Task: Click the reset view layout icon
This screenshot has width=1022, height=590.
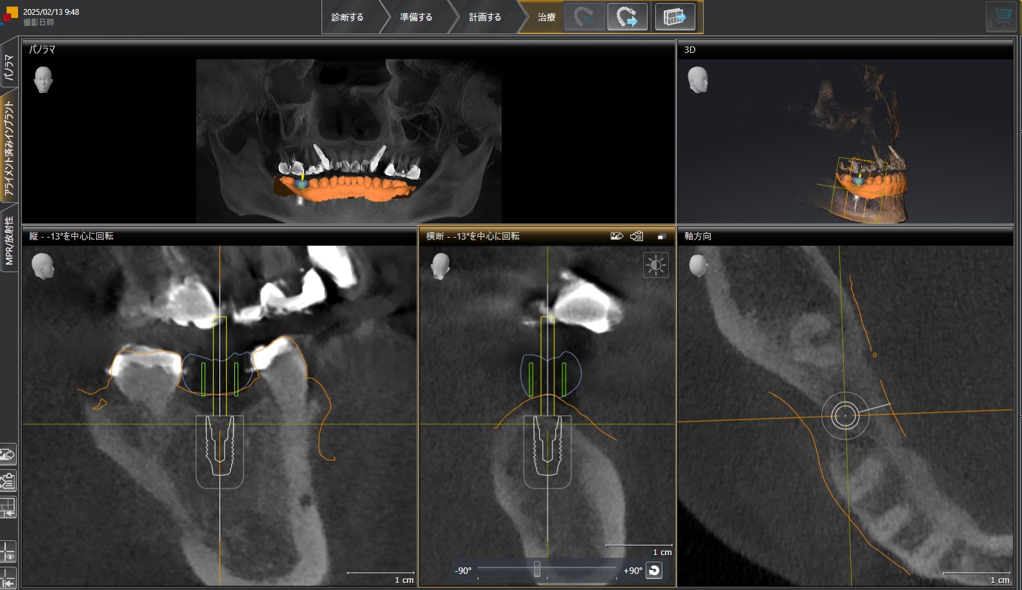Action: tap(8, 507)
